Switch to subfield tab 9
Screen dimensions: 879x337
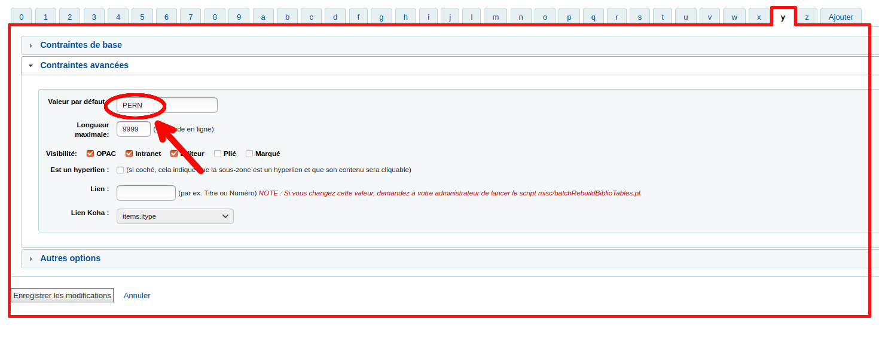coord(239,17)
